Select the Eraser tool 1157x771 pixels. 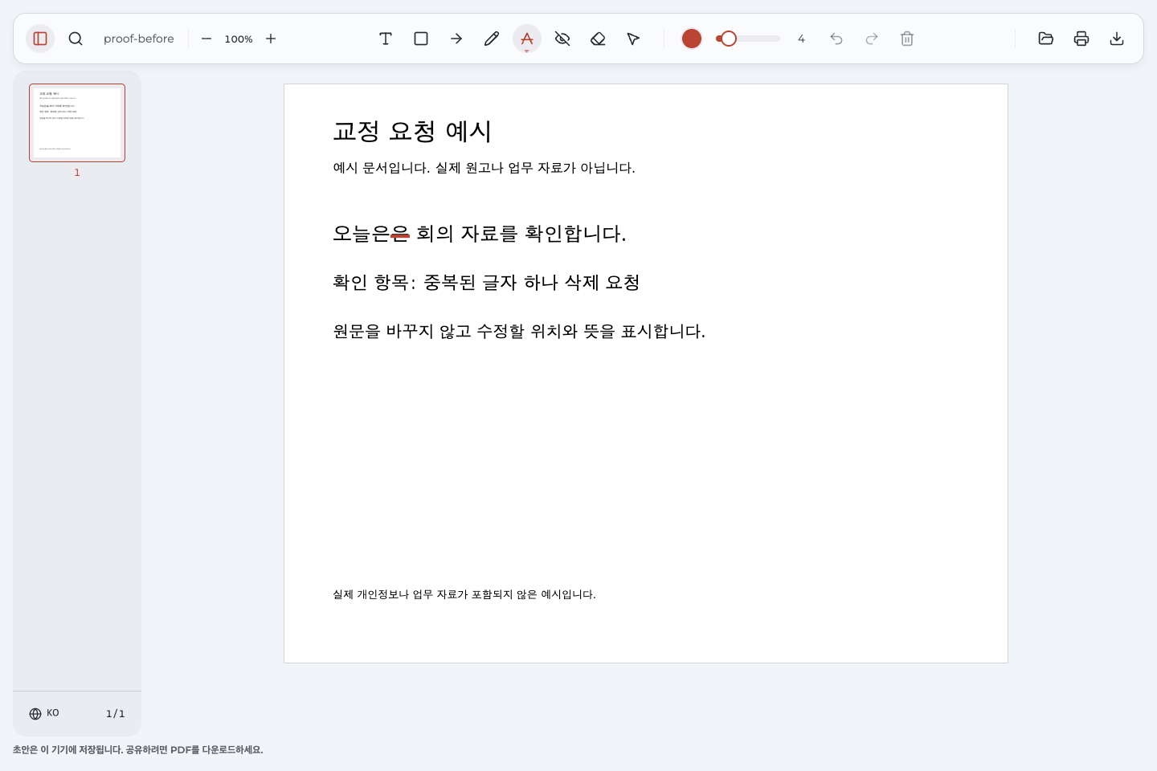pyautogui.click(x=598, y=39)
